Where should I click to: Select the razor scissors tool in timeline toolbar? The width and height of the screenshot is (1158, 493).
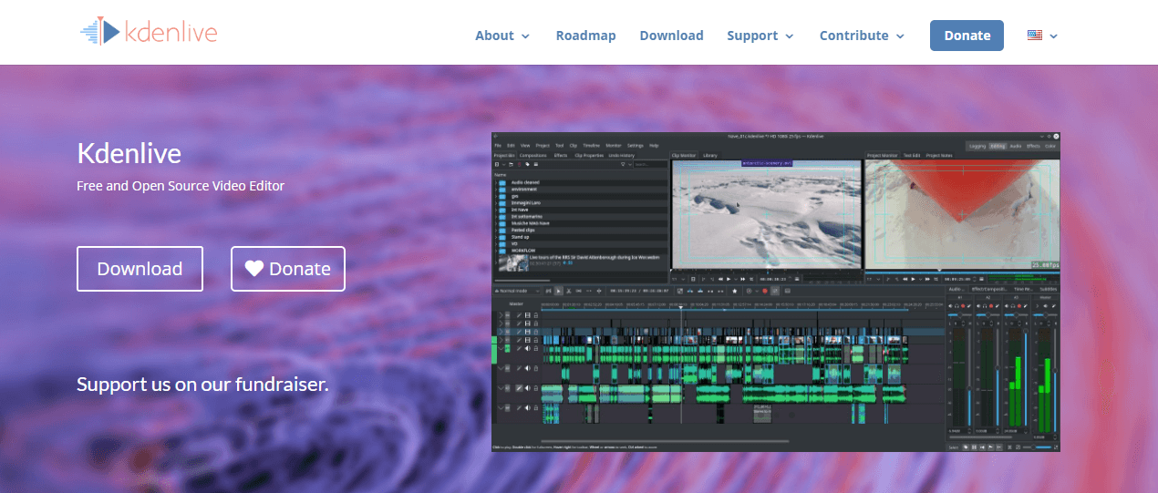pos(569,291)
